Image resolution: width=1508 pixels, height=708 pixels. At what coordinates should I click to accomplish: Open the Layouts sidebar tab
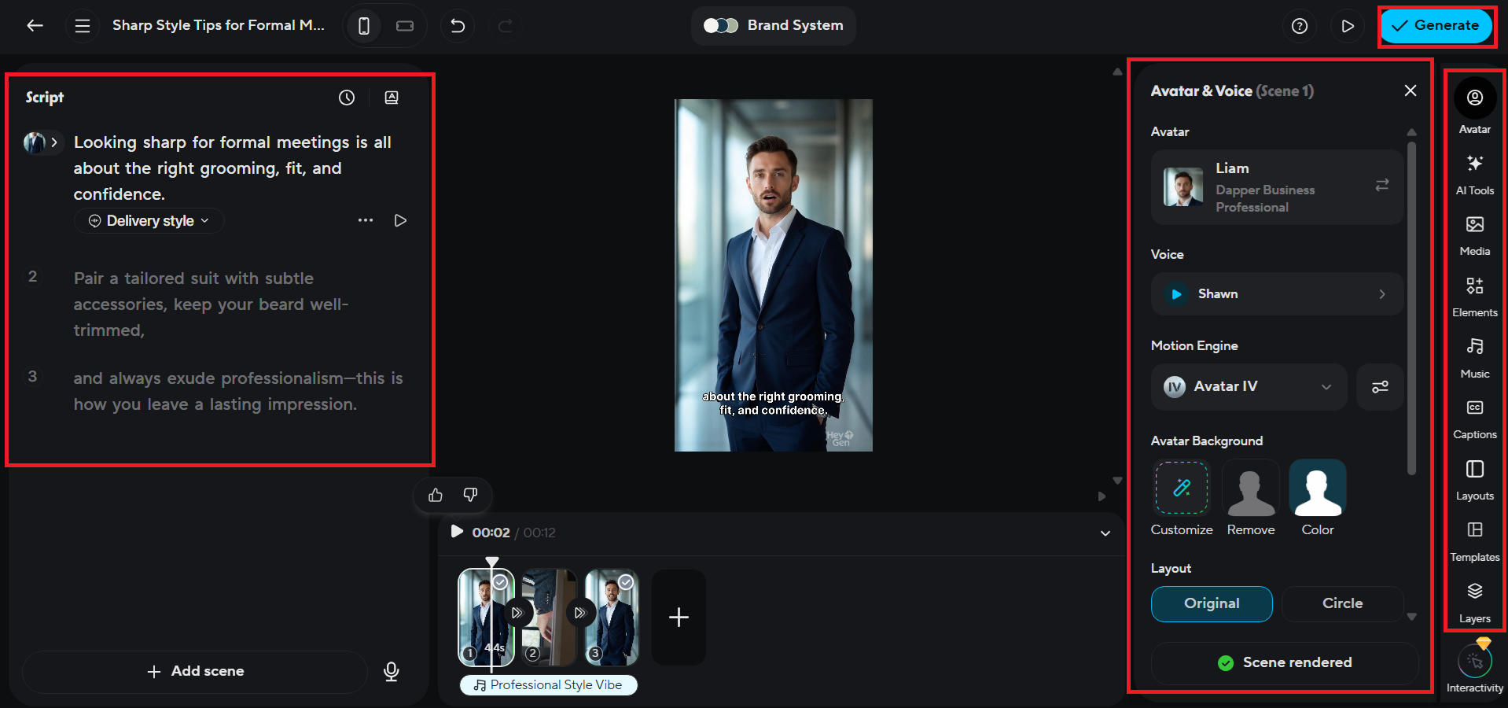[1475, 480]
